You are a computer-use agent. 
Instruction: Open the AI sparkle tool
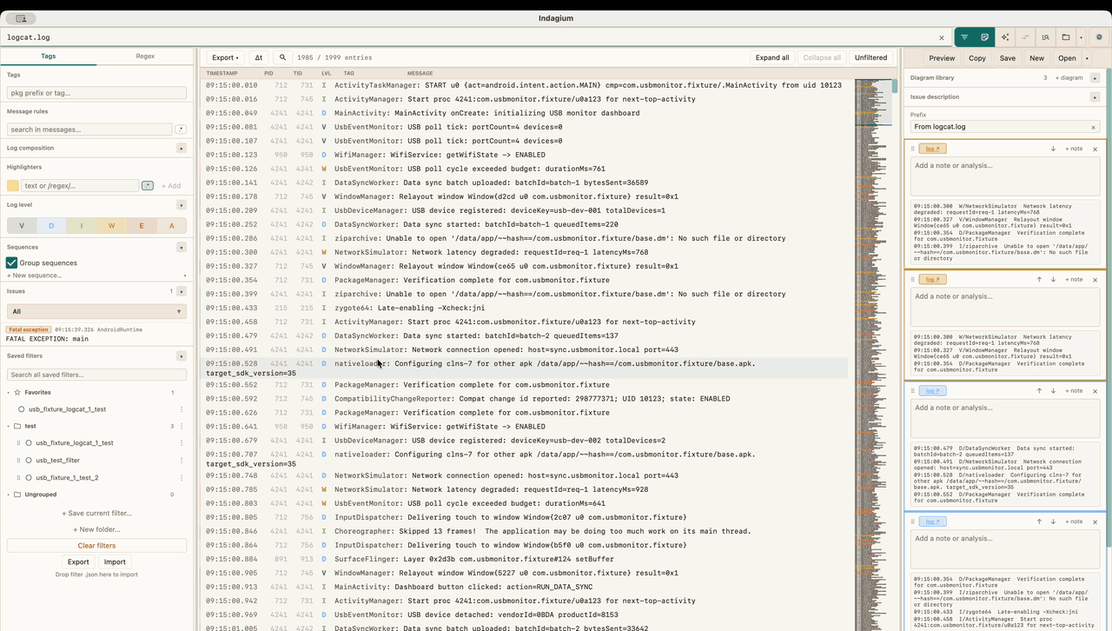point(1005,37)
